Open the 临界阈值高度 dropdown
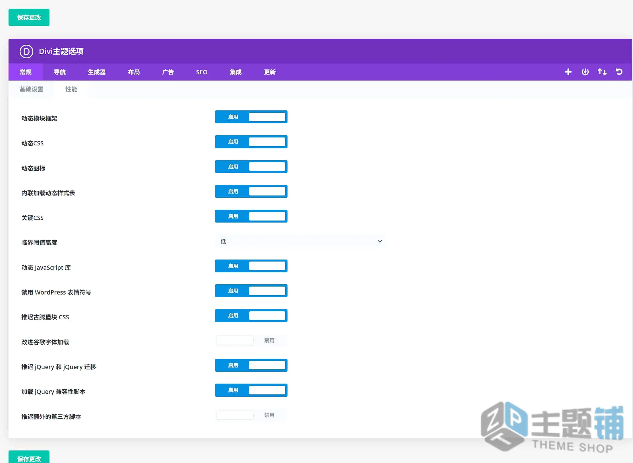This screenshot has width=633, height=463. pos(300,241)
